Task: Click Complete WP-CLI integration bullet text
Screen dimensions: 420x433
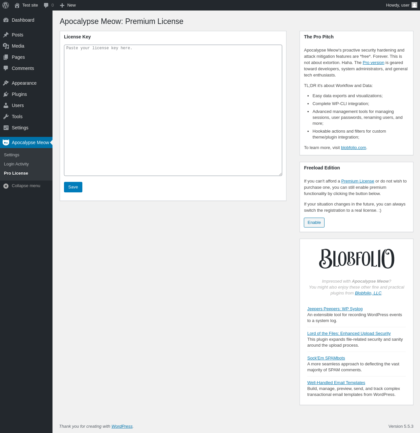Action: point(341,104)
